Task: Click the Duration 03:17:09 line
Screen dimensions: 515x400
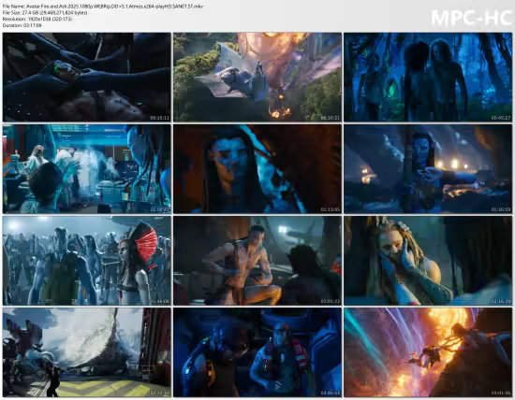Action: click(22, 25)
